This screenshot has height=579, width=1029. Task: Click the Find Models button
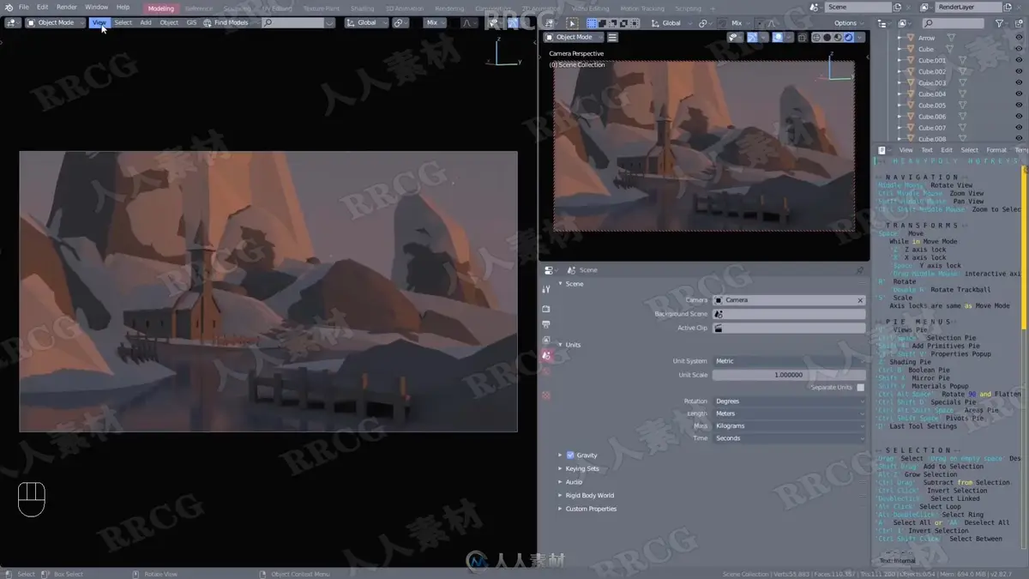click(226, 22)
